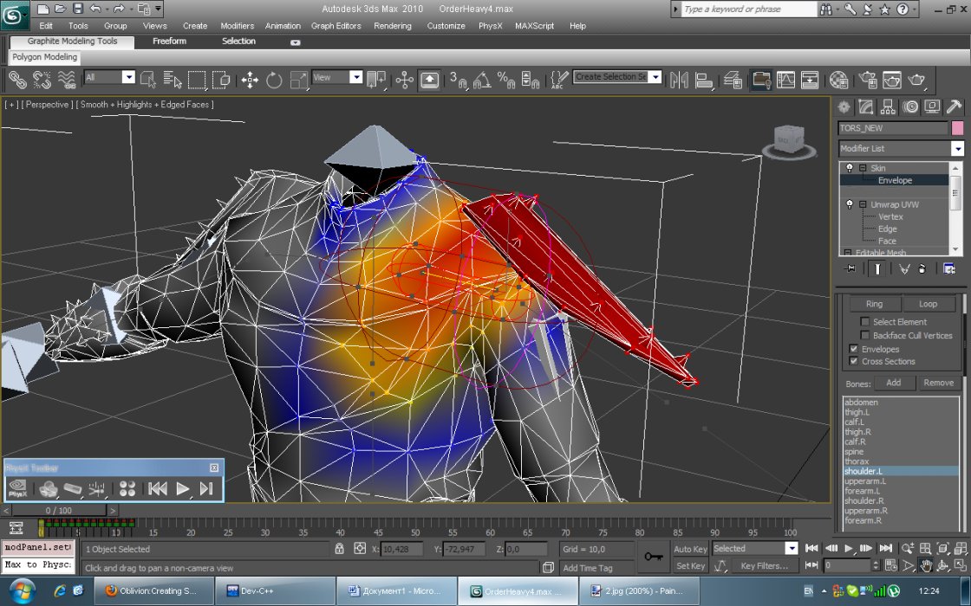Open Select by Name list icon

173,80
